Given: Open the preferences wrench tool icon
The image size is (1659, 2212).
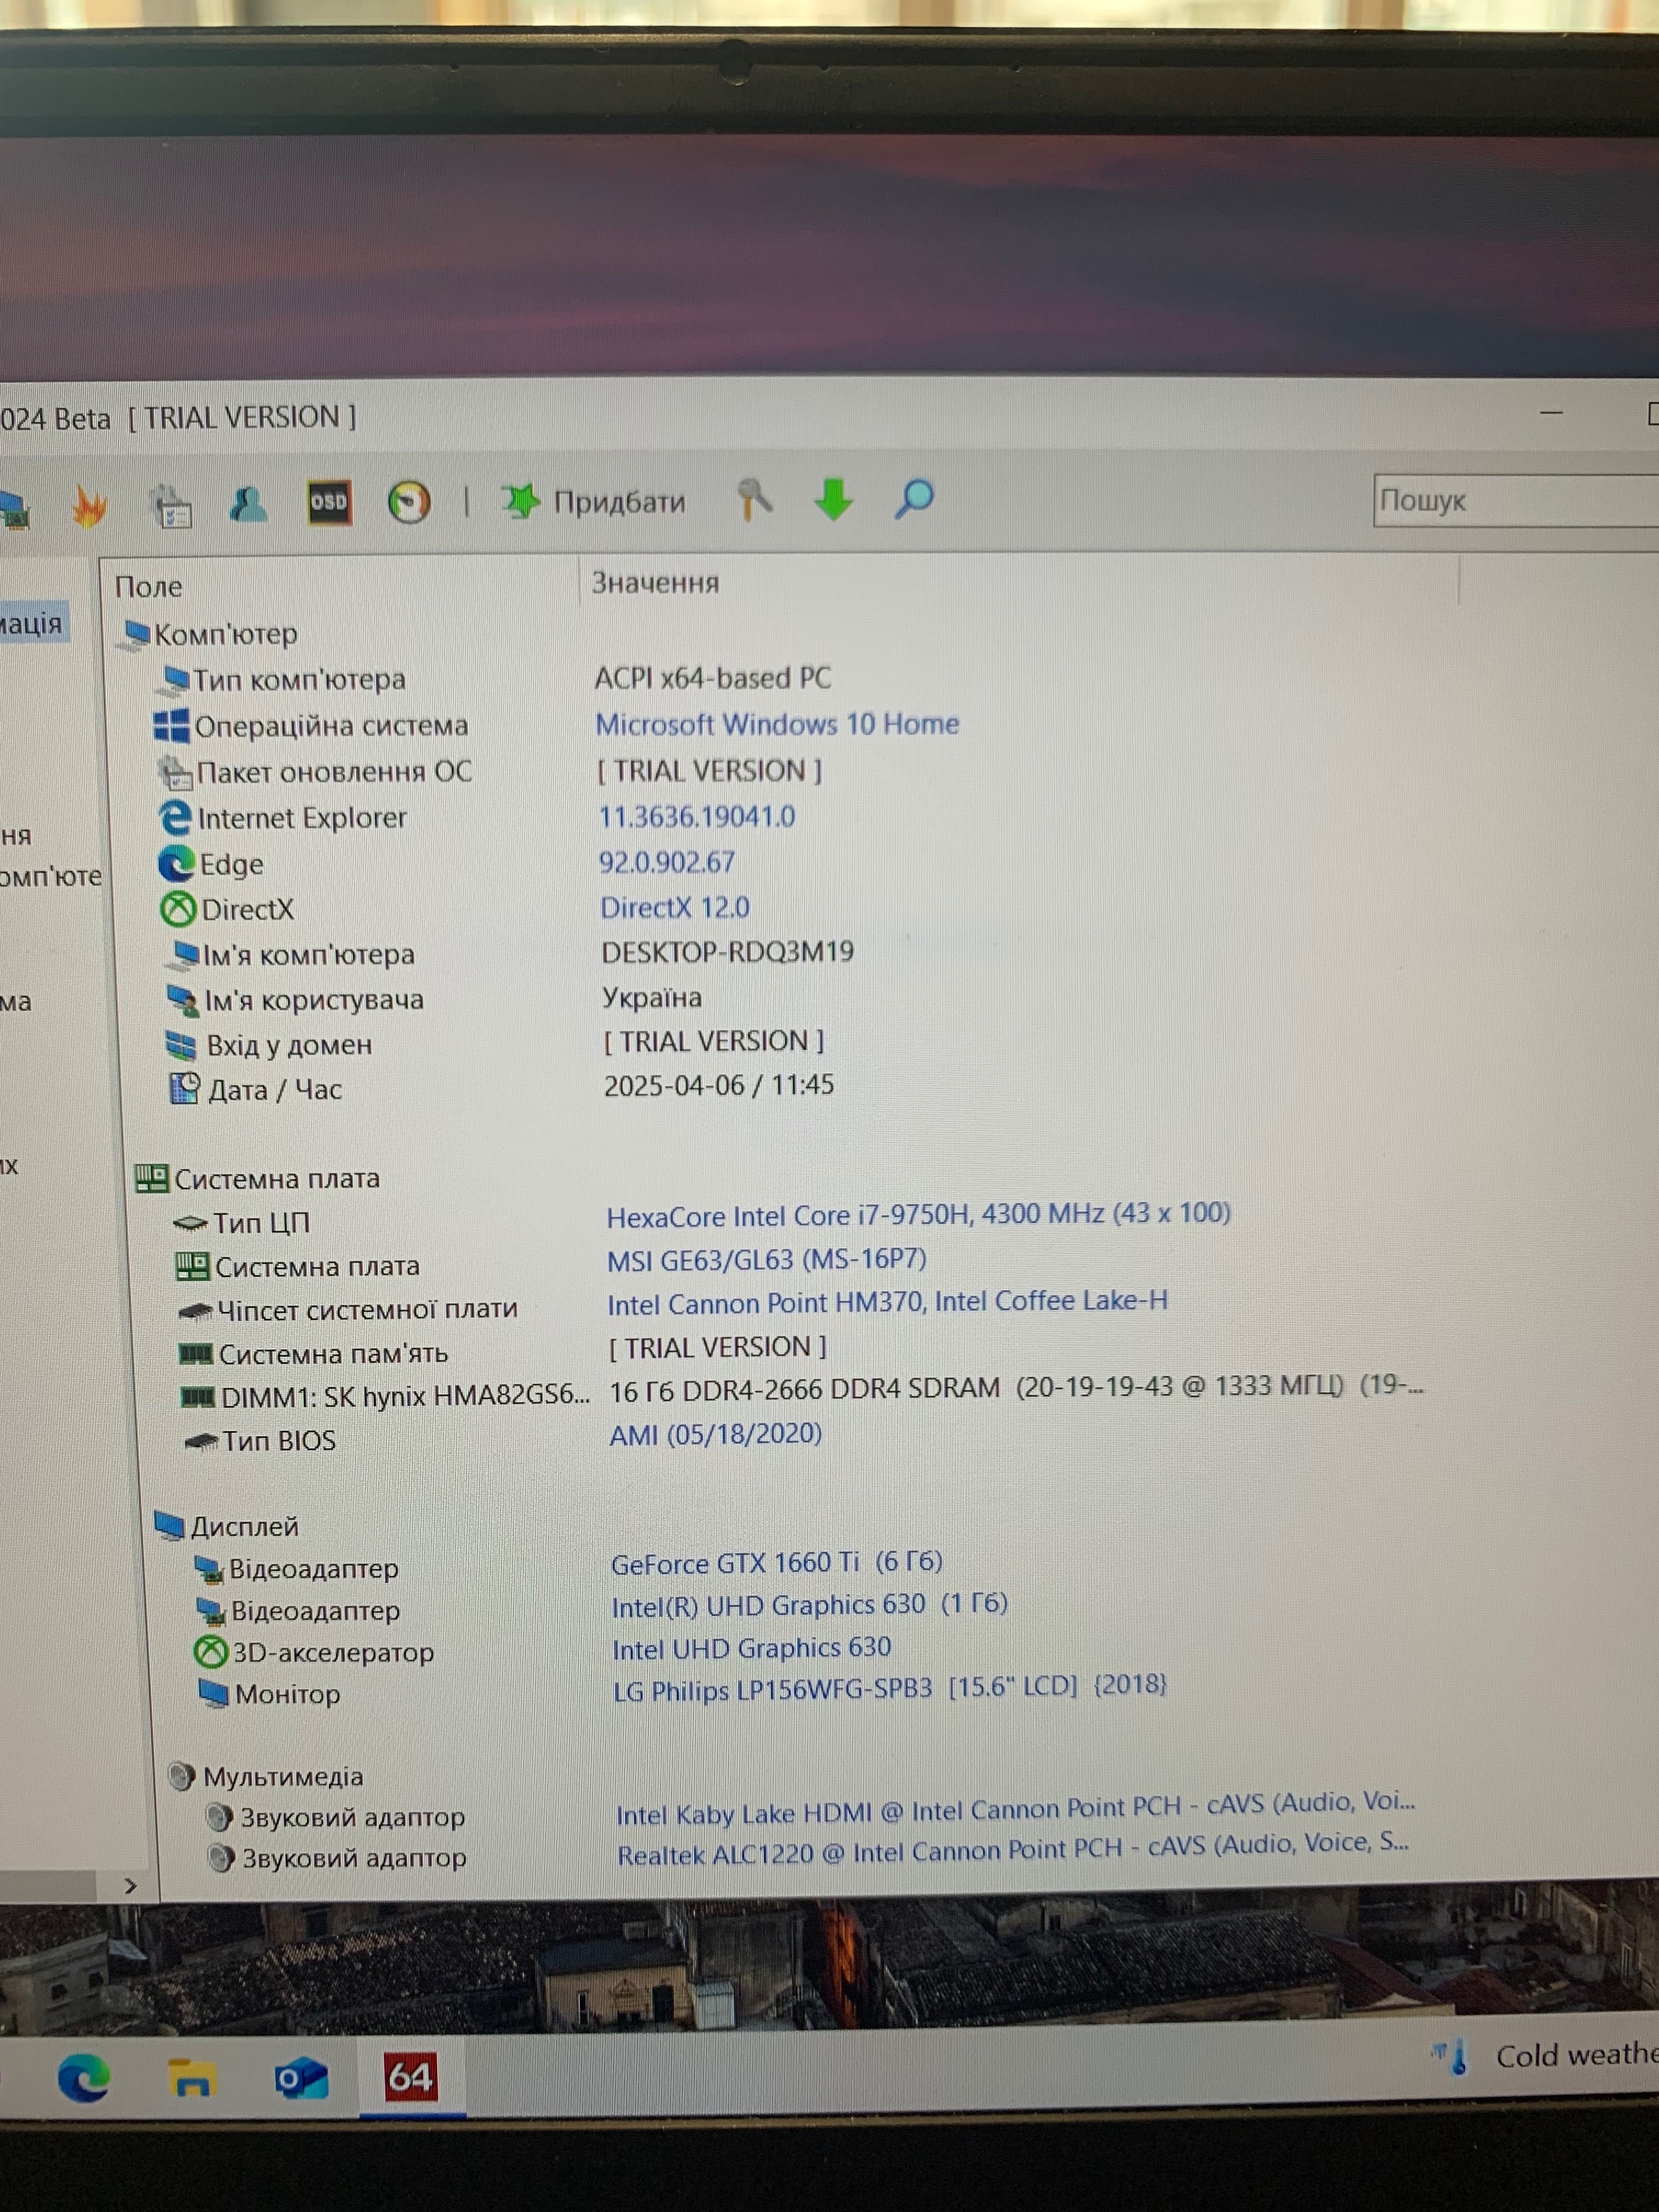Looking at the screenshot, I should 754,500.
